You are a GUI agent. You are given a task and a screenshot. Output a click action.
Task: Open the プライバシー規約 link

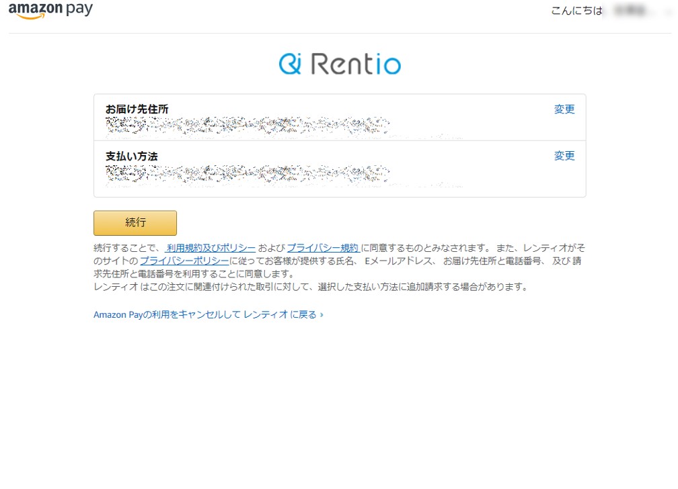tap(323, 248)
